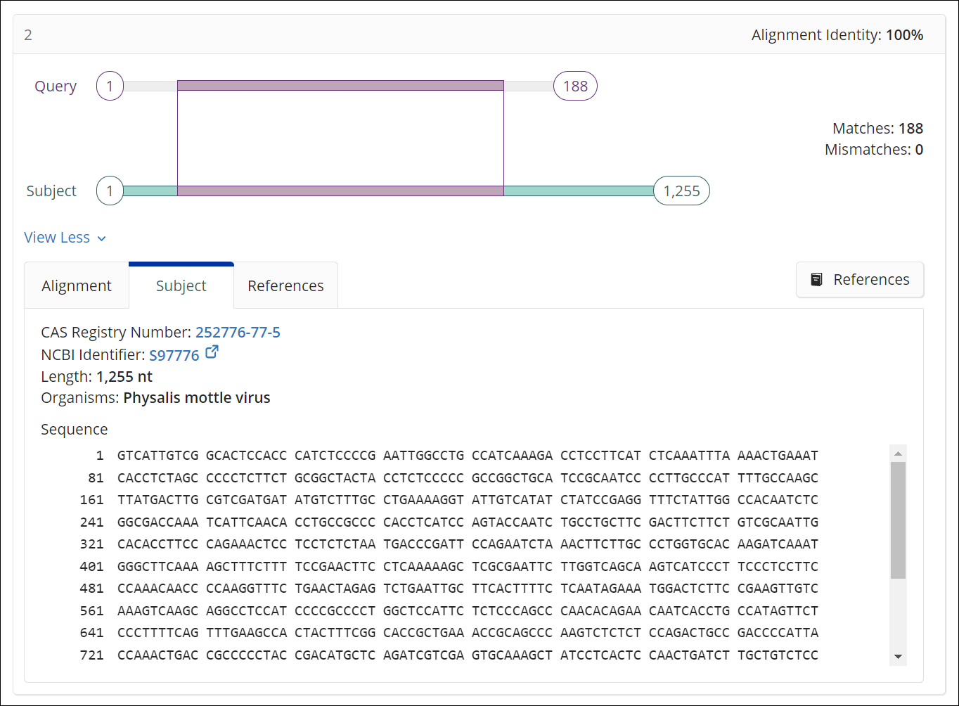Click Physalis mottle virus organism text
959x706 pixels.
197,398
